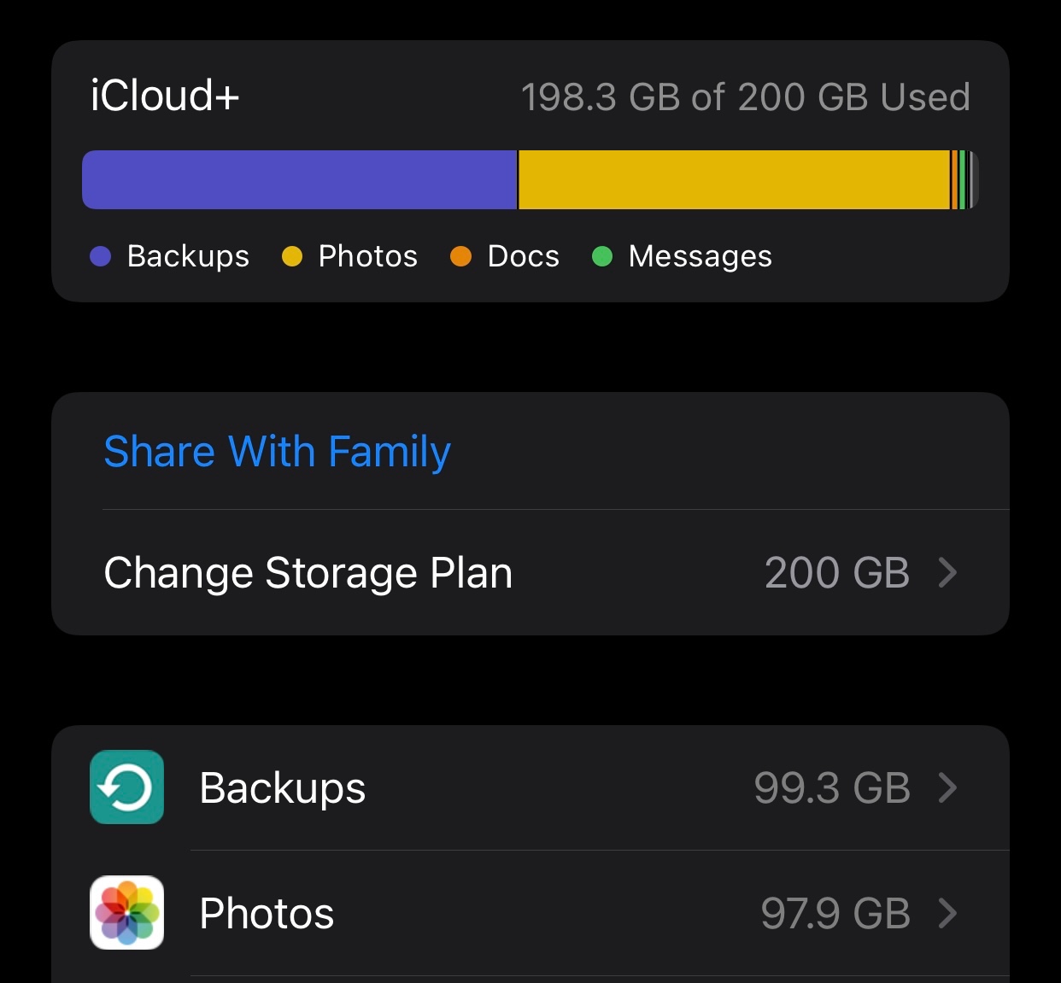The image size is (1061, 983).
Task: Click the yellow Photos segment of storage bar
Action: [x=735, y=179]
